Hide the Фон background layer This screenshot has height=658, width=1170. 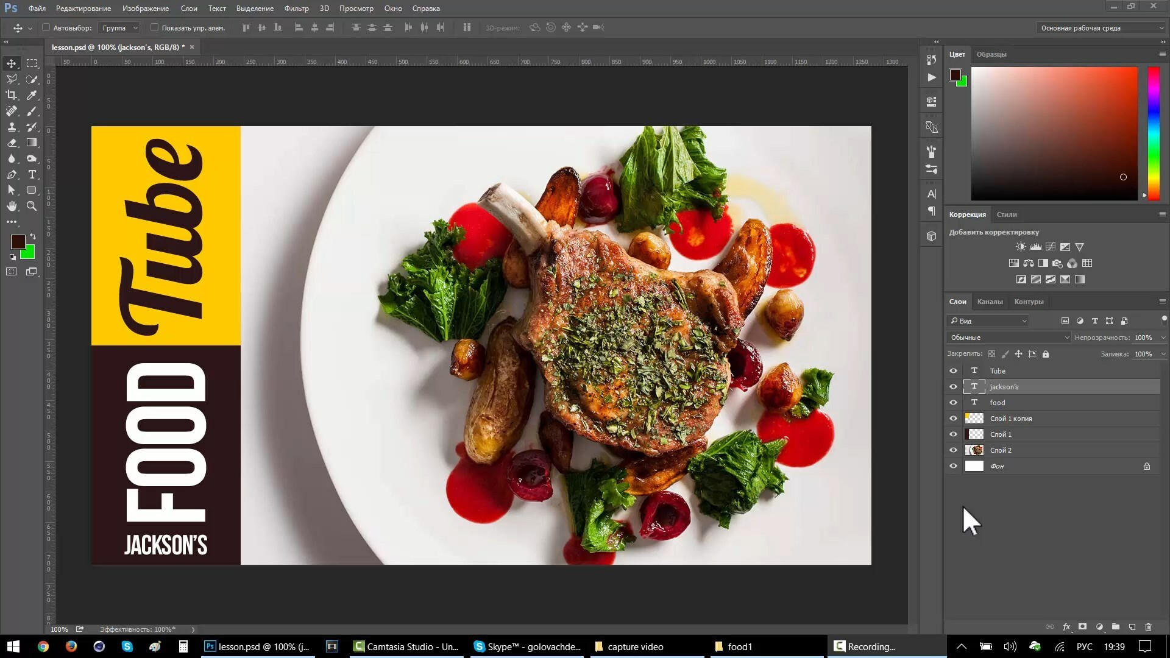954,465
